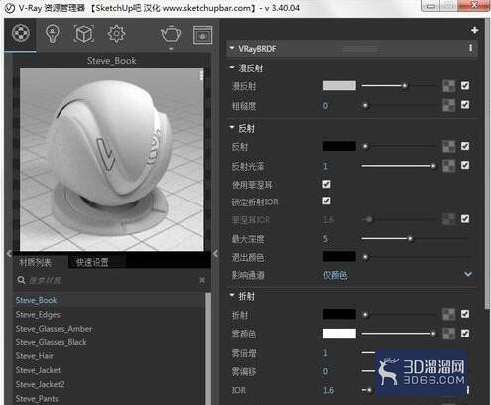Click the 最大深度 slider handle
Viewport: 491px width, 405px height.
(410, 239)
